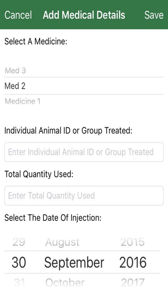The width and height of the screenshot is (168, 299).
Task: Tap the Total Quantity Used label
Action: 39,174
